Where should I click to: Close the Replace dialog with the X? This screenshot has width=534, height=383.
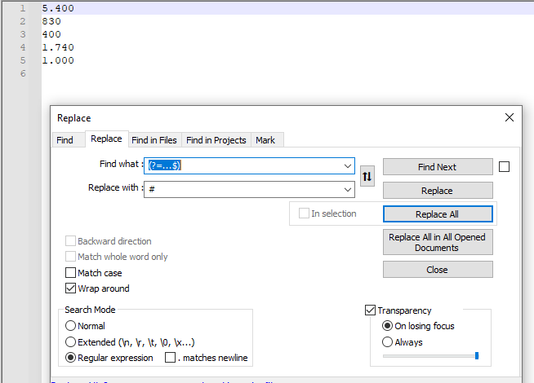tap(510, 117)
